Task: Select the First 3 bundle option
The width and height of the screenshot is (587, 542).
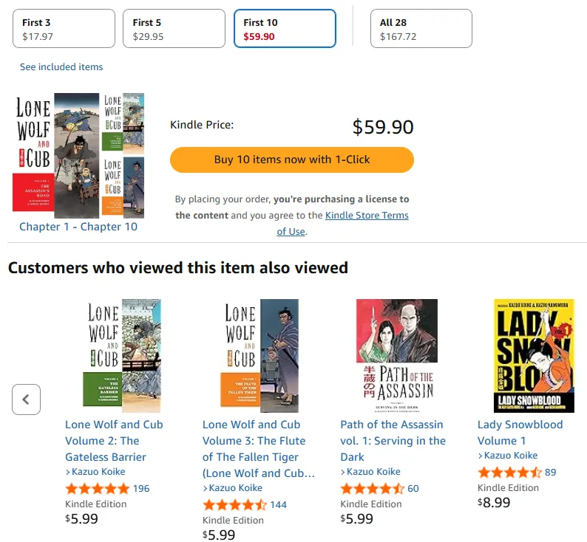Action: [x=64, y=29]
